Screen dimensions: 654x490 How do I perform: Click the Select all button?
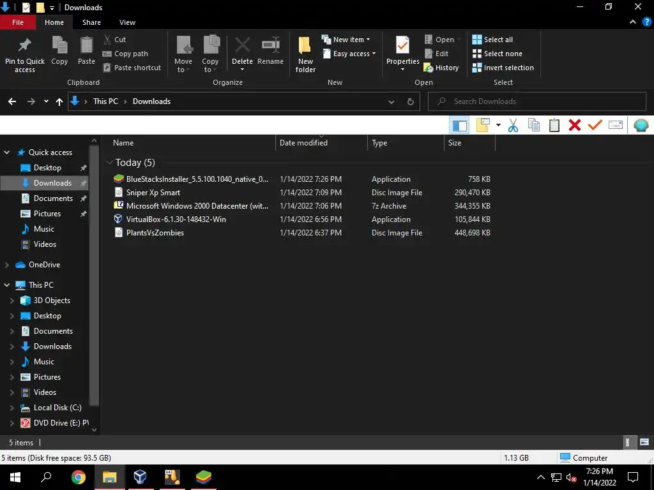click(492, 40)
